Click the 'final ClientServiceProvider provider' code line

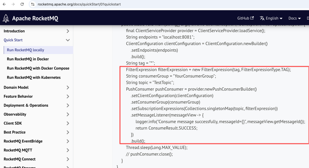click(x=196, y=31)
